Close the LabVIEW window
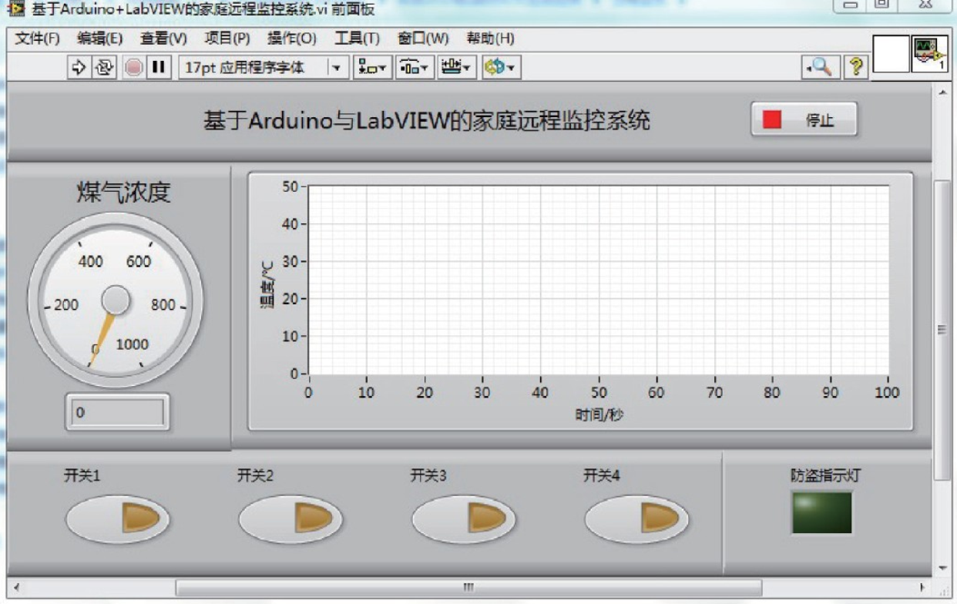 (x=926, y=5)
